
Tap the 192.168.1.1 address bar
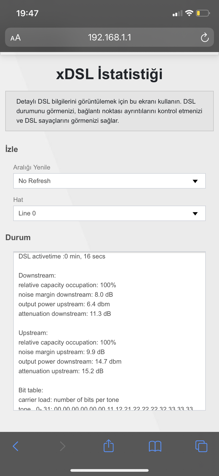[x=109, y=37]
